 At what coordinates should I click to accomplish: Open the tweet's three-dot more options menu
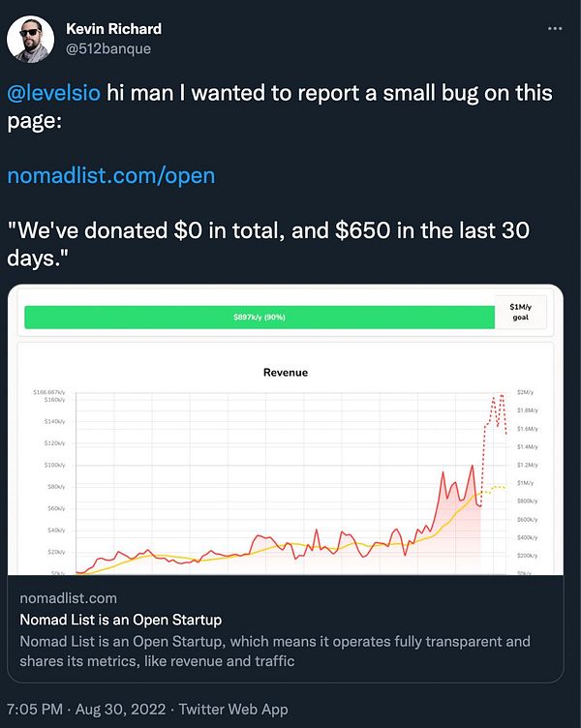(x=555, y=29)
